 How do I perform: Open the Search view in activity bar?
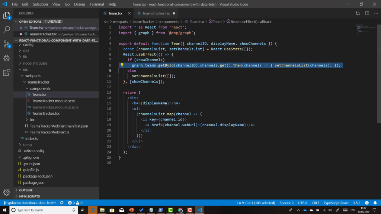[x=7, y=30]
